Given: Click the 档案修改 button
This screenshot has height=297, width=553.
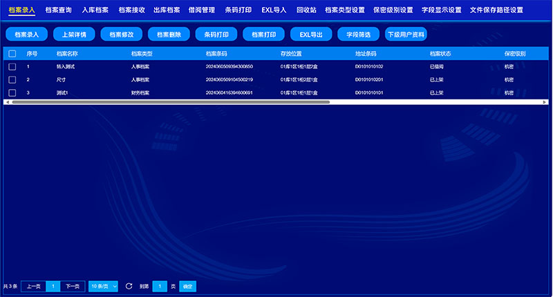Looking at the screenshot, I should point(121,34).
